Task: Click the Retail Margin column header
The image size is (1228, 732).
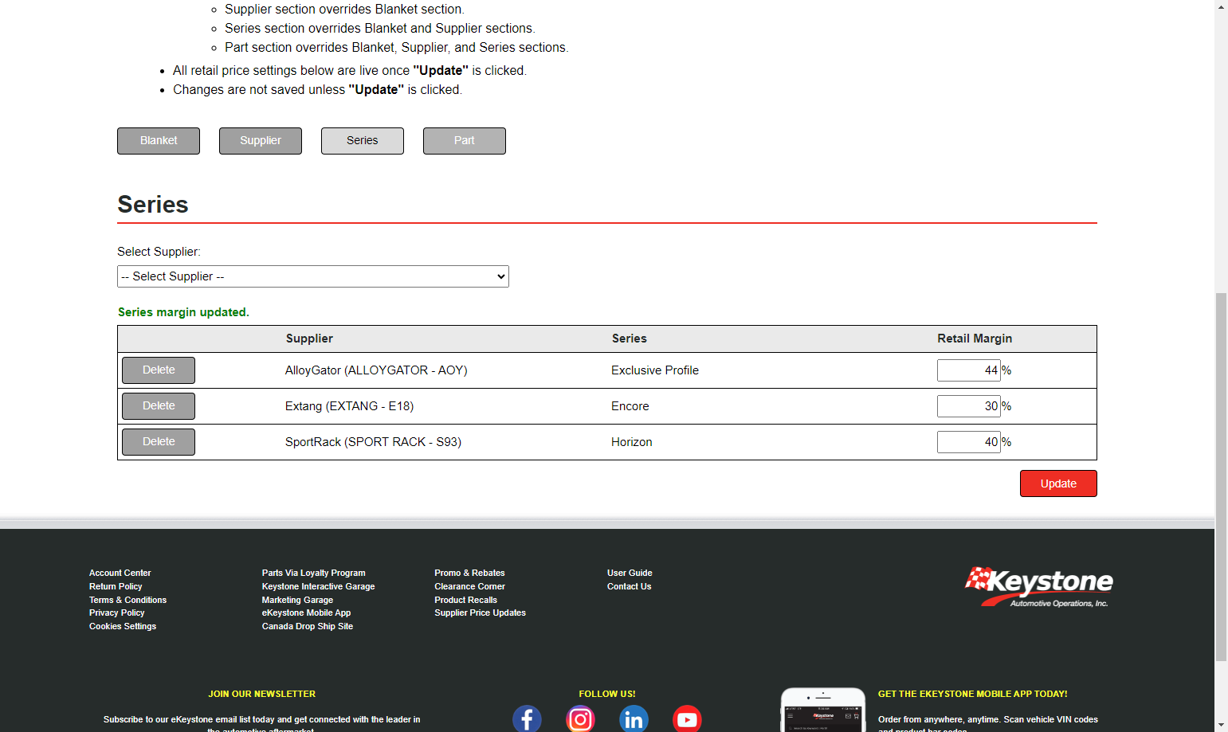Action: tap(975, 339)
